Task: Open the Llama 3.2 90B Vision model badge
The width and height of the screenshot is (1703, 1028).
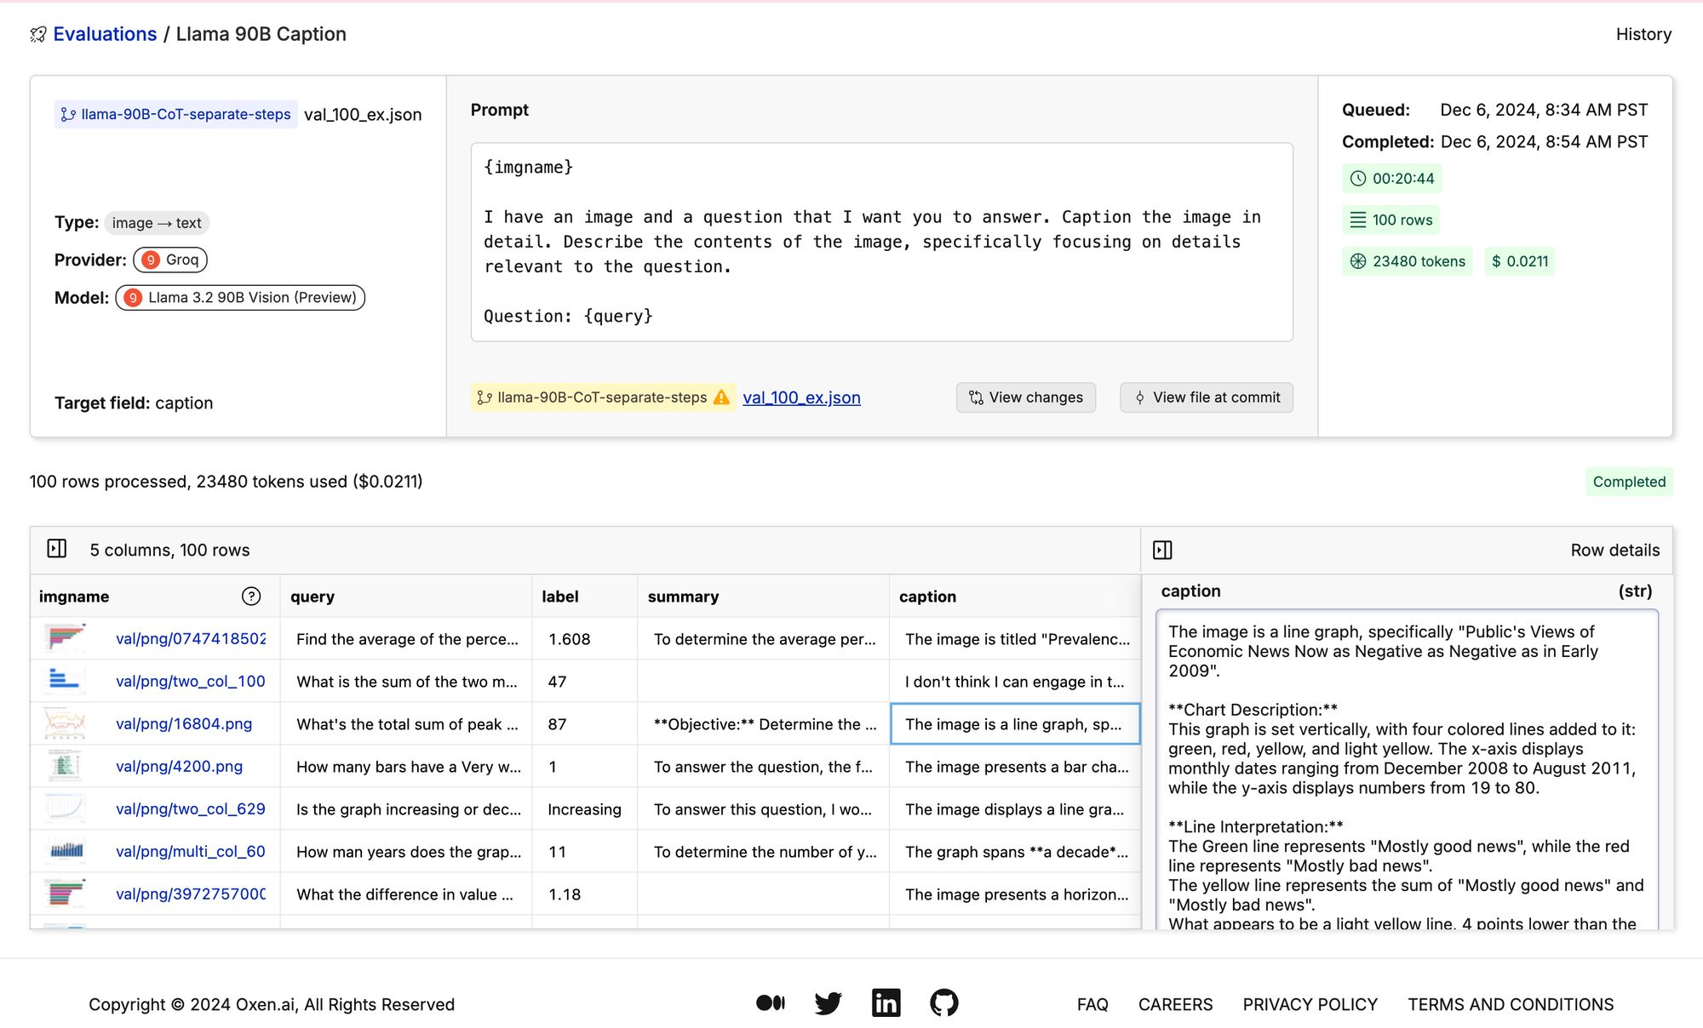Action: point(240,298)
